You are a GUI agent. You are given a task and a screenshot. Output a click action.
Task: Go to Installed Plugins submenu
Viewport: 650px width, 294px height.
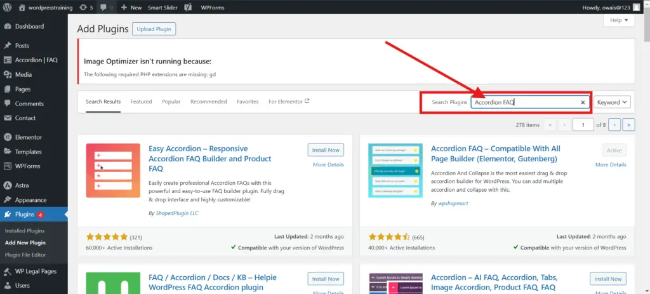tap(25, 231)
